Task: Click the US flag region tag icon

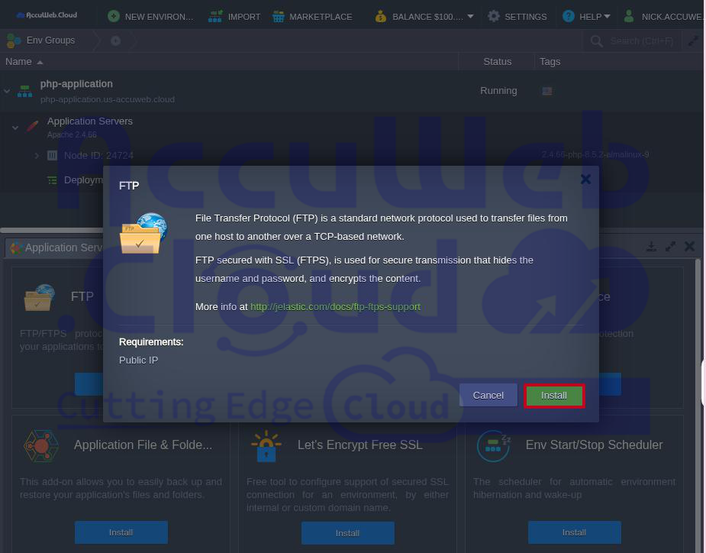Action: click(547, 91)
